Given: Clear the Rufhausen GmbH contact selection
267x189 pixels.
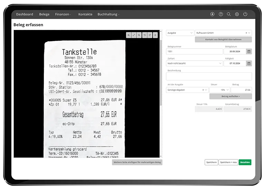Looking at the screenshot, I should (246, 33).
